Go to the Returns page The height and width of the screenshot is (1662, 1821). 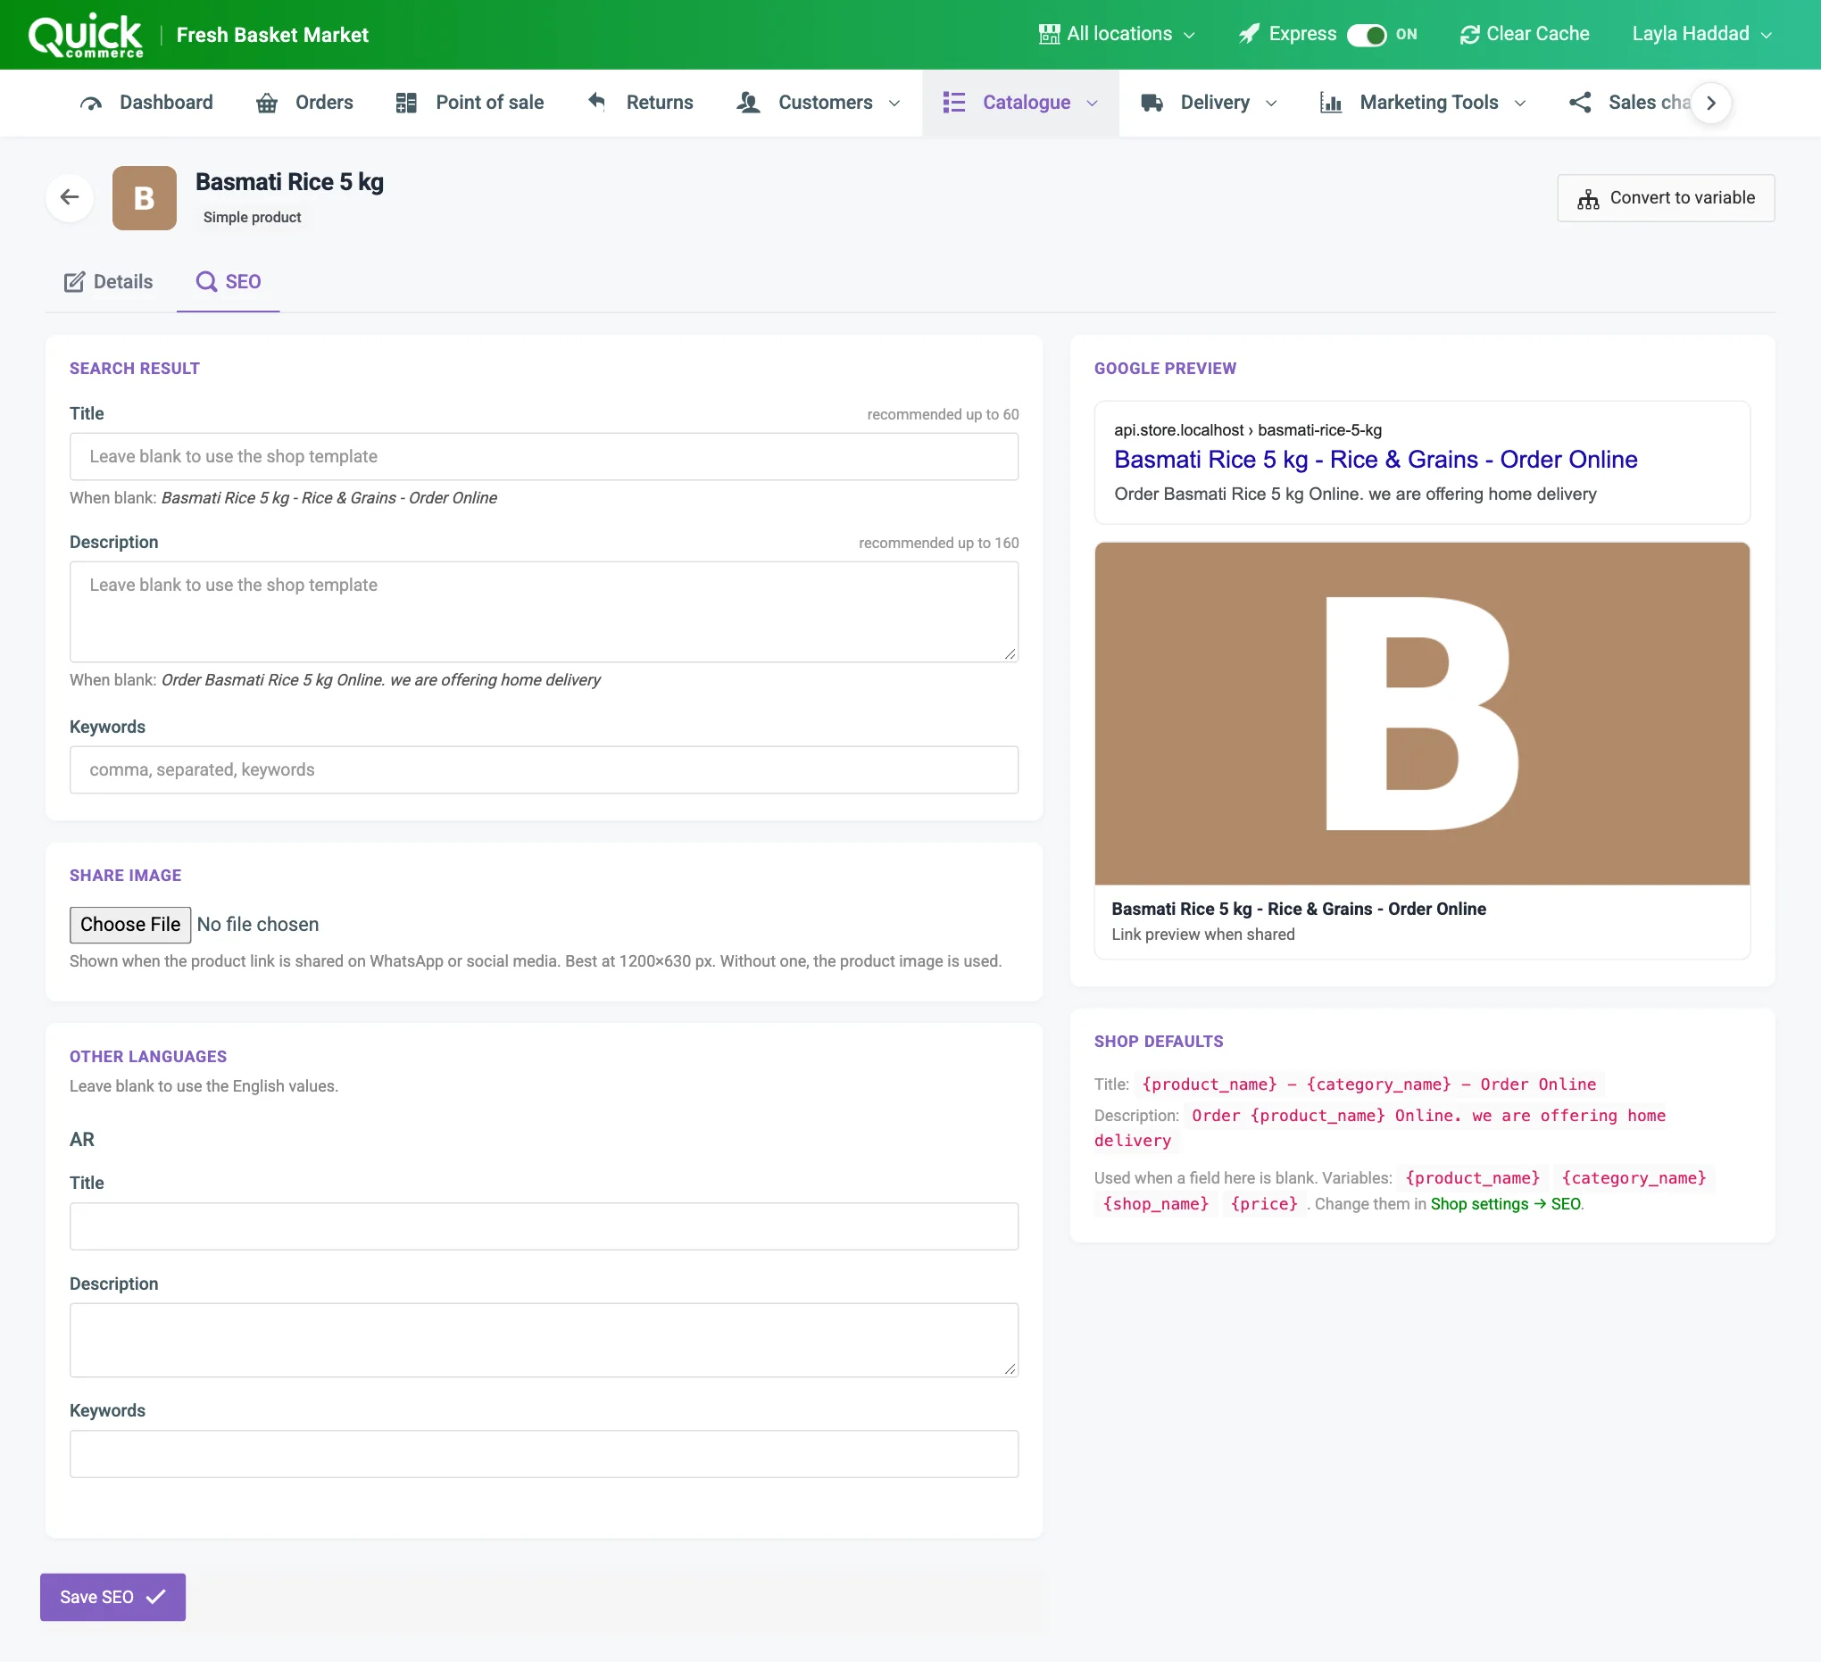click(640, 103)
